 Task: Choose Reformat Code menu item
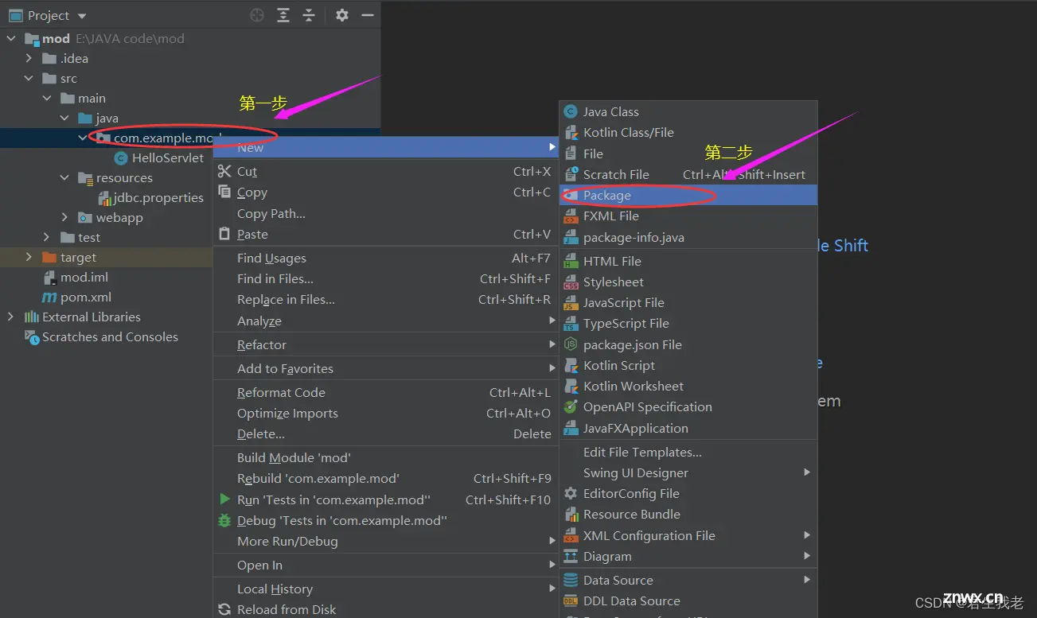click(x=385, y=392)
